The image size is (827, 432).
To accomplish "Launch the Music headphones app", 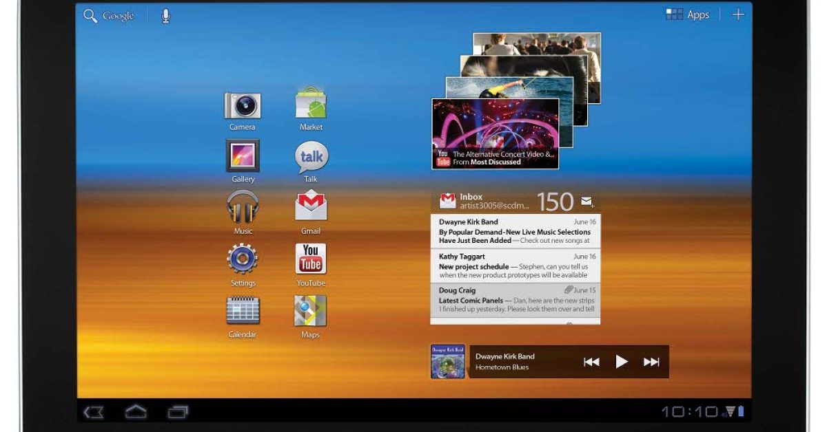I will coord(243,208).
